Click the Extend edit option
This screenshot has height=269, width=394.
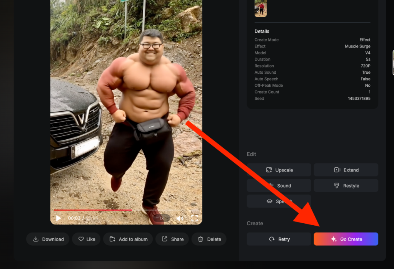(x=346, y=170)
